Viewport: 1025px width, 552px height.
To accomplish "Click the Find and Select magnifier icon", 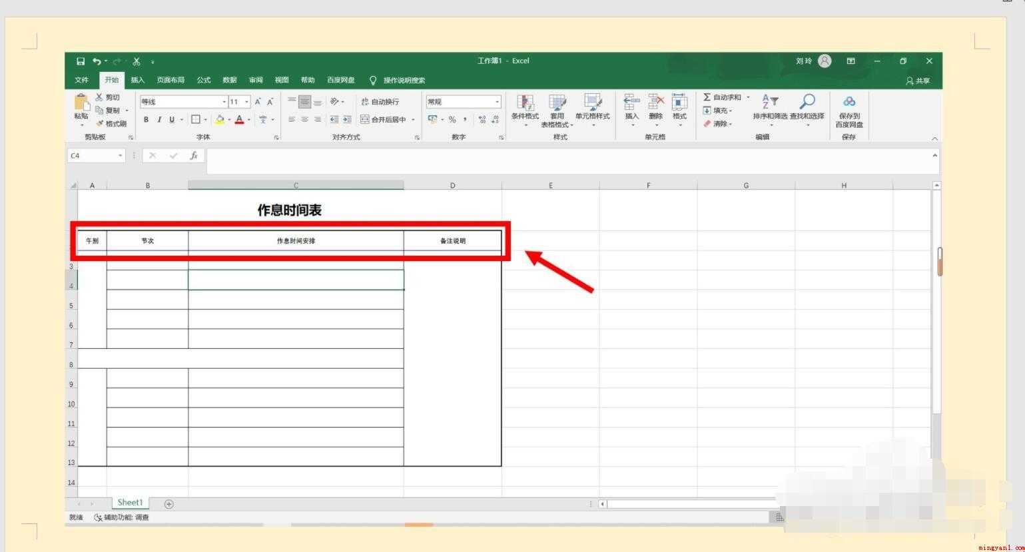I will click(x=807, y=101).
